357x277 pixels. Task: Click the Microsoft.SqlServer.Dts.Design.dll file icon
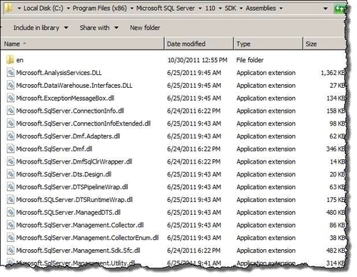(10, 174)
